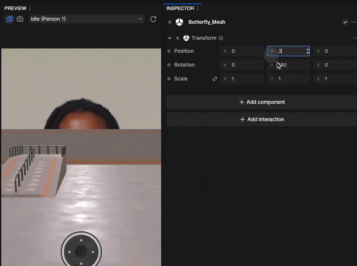Click the Butterfly_Mesh cube icon
357x266 pixels.
179,22
